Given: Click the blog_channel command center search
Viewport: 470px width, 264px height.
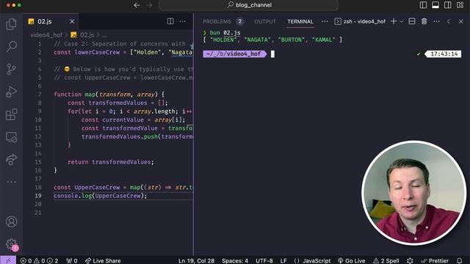Looking at the screenshot, I should 248,5.
